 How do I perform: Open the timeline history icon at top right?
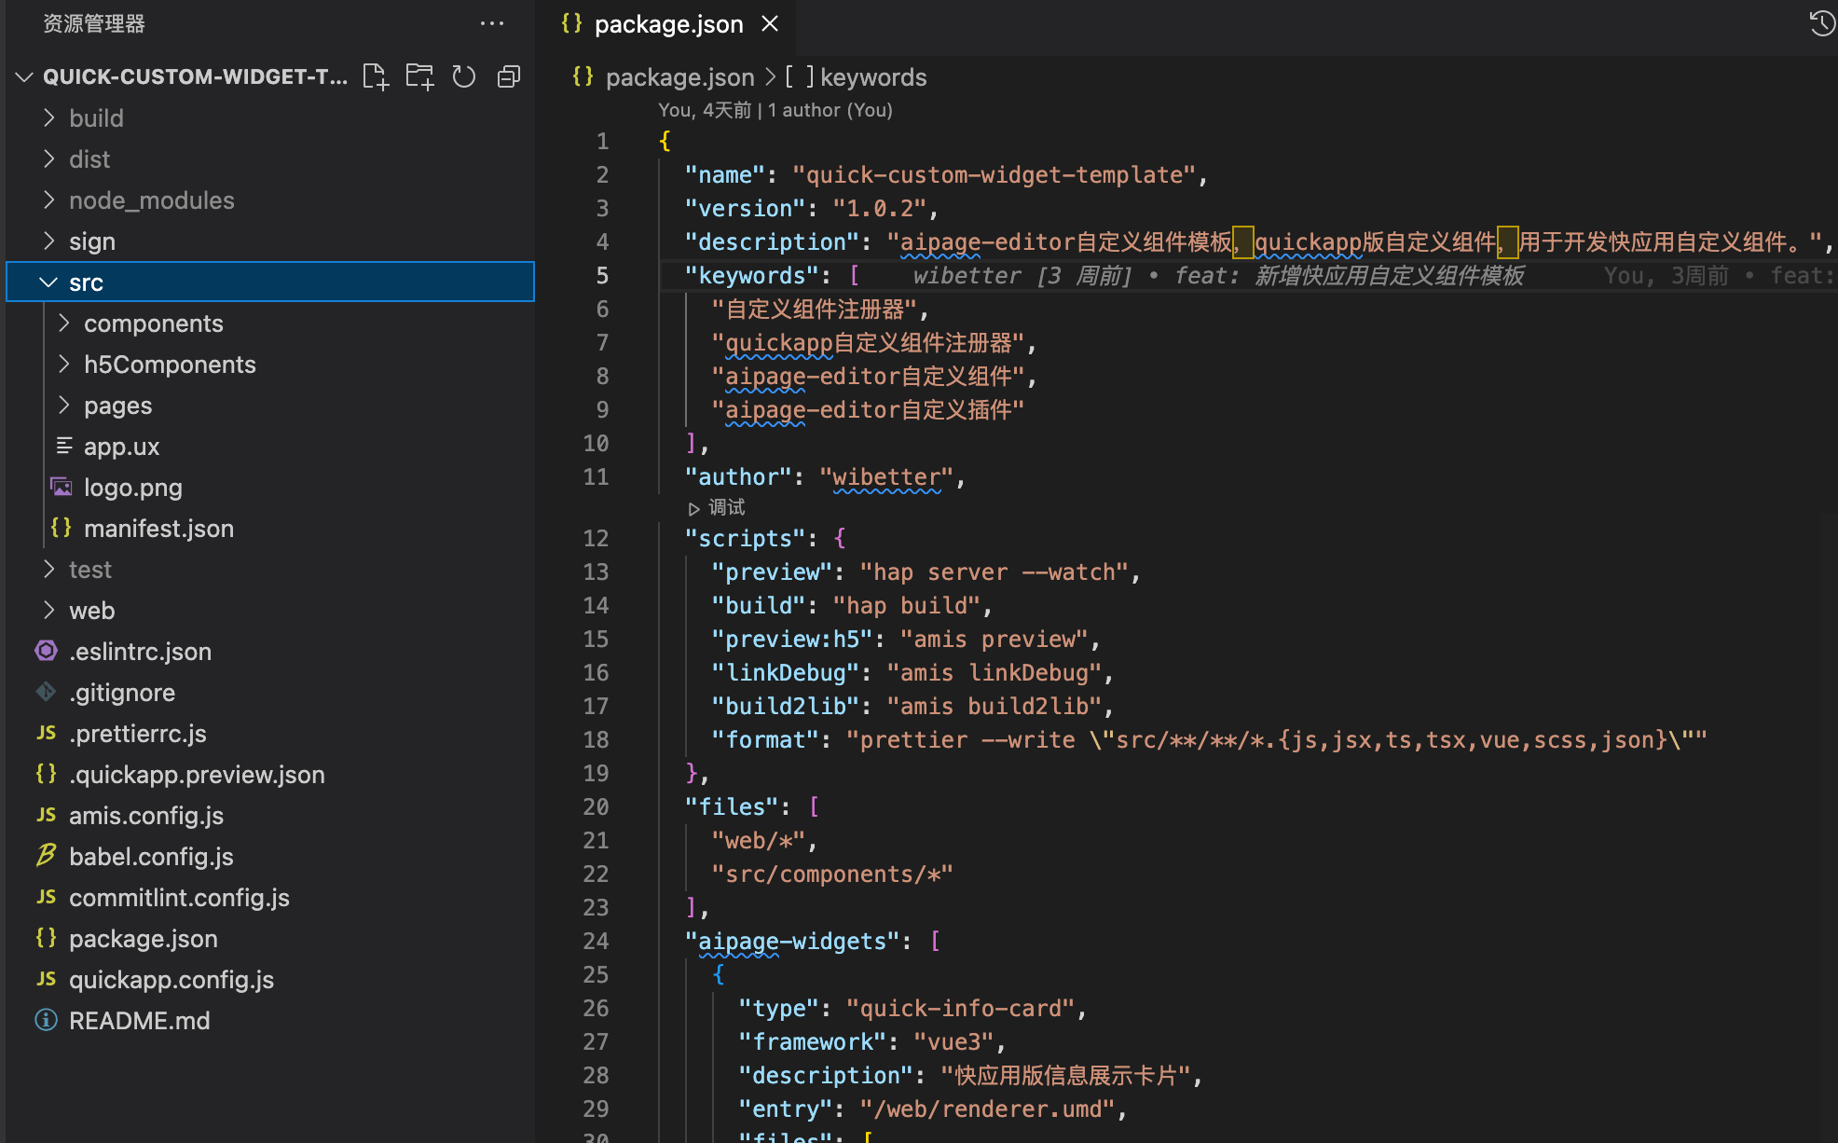pos(1822,22)
